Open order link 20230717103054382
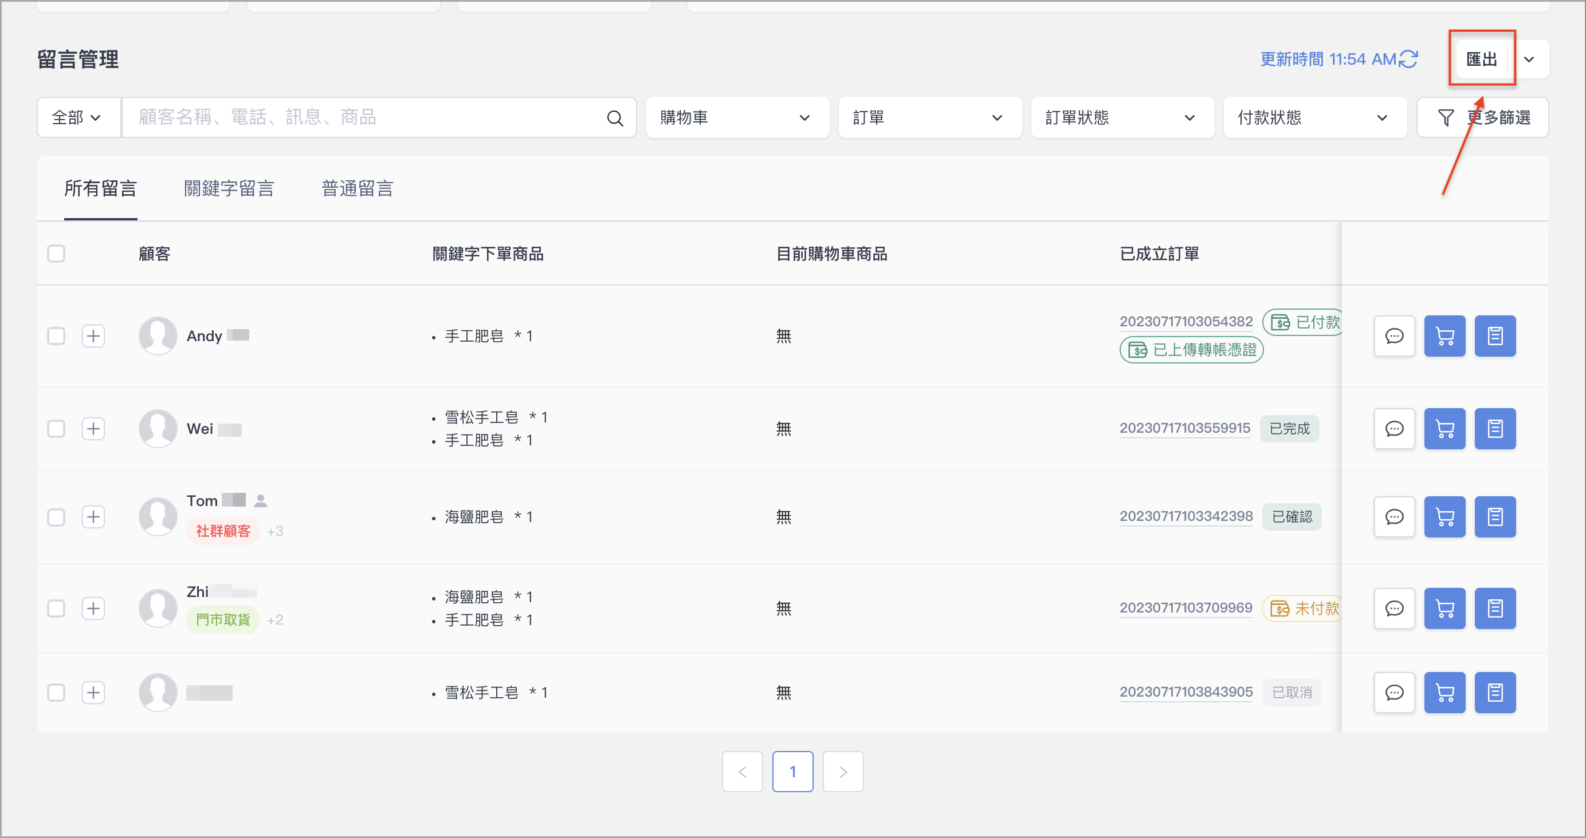Viewport: 1586px width, 838px height. coord(1186,322)
